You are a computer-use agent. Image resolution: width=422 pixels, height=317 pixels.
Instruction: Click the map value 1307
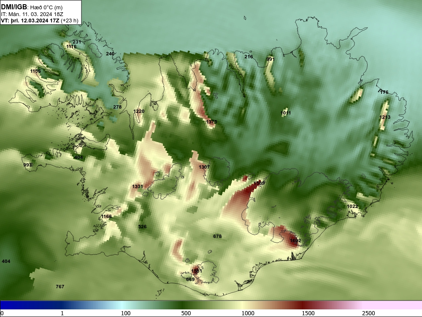[x=204, y=167]
